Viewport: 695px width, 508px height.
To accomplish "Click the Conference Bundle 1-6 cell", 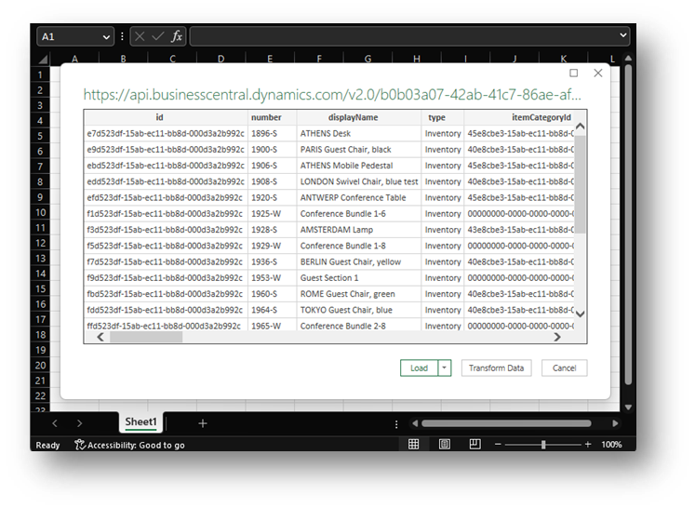I will 358,214.
